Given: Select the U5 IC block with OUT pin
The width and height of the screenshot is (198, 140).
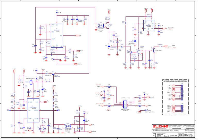Looking at the screenshot, I should coord(148,26).
